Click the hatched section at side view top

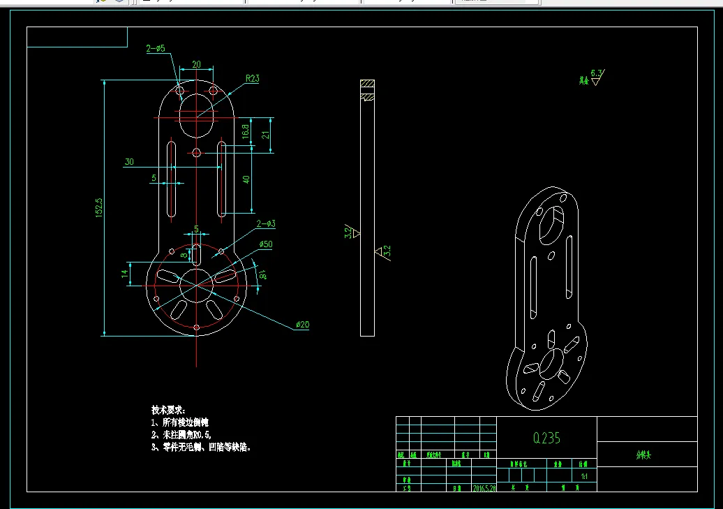tap(368, 91)
